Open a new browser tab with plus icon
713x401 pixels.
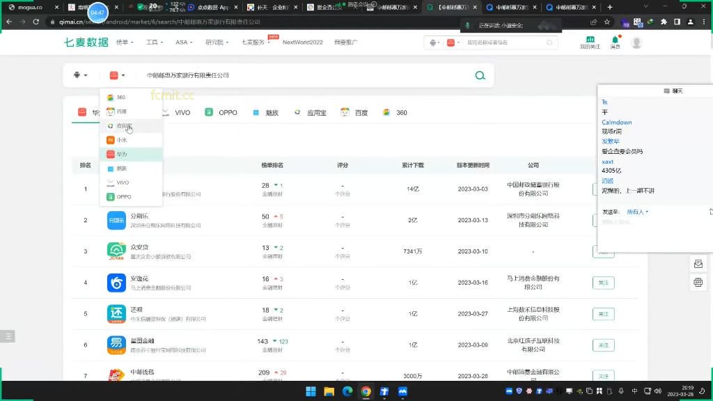pos(610,7)
